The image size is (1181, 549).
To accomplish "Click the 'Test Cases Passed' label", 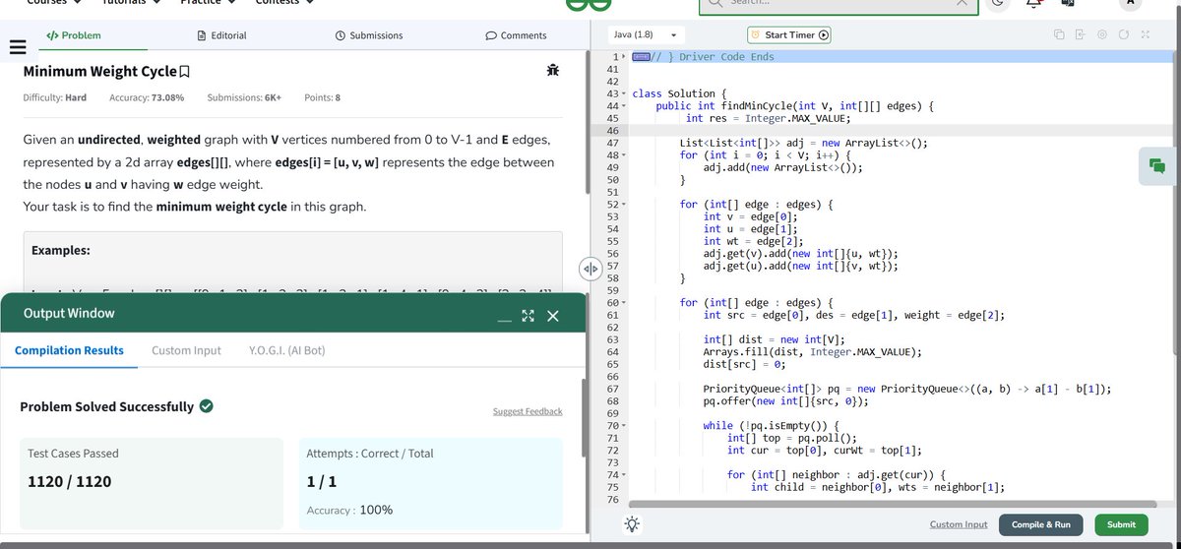I will (x=73, y=454).
